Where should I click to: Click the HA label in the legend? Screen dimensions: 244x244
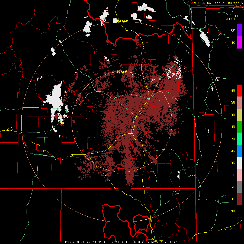(x=233, y=91)
